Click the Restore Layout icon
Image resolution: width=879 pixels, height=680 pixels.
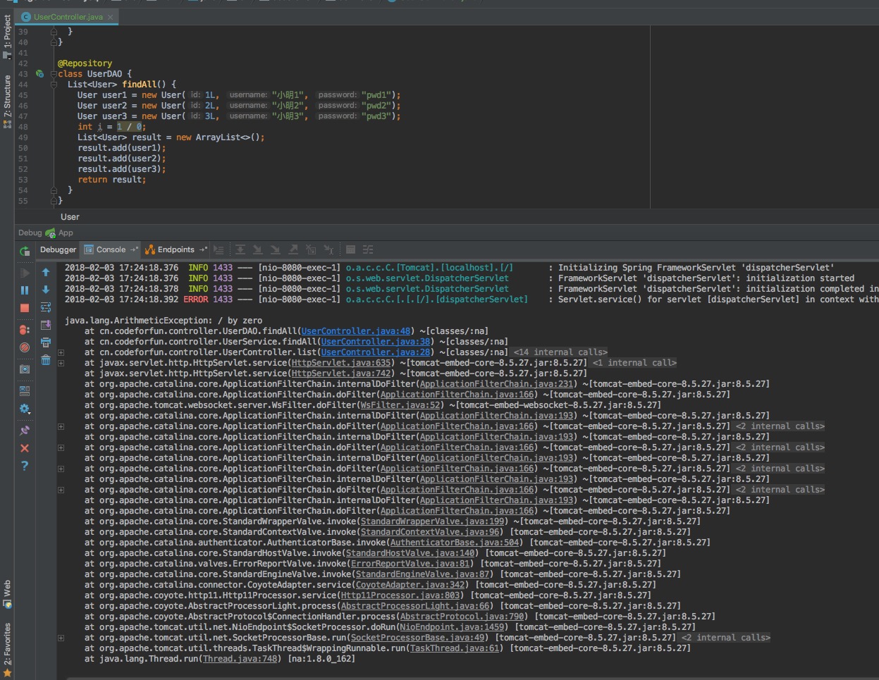click(25, 391)
